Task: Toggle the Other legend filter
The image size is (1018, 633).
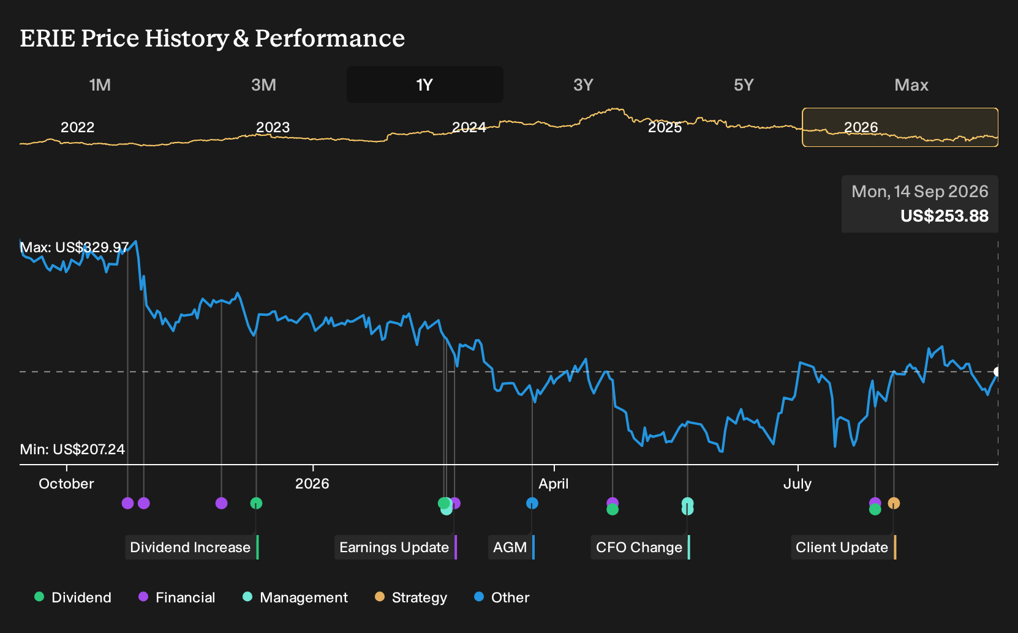Action: (x=502, y=597)
